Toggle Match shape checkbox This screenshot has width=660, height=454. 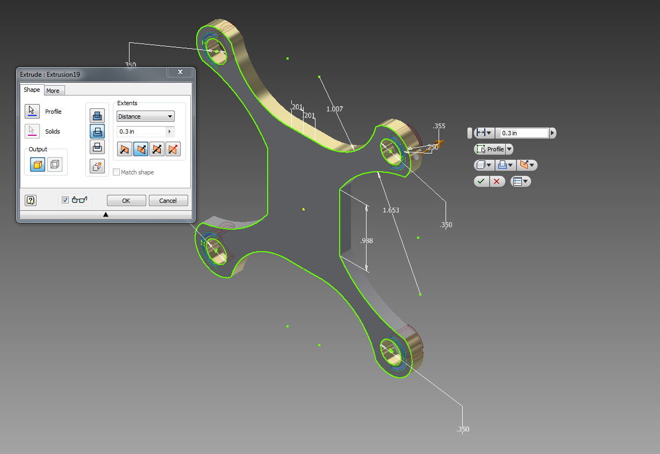point(116,172)
